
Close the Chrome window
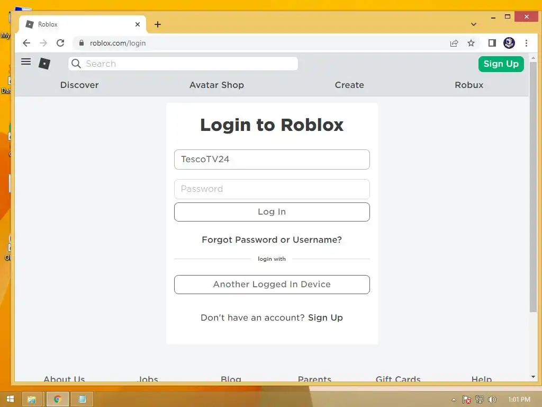point(526,16)
